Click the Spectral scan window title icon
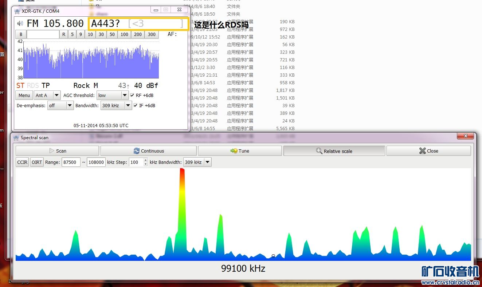Screen dimensions: 482x287 (x=16, y=138)
